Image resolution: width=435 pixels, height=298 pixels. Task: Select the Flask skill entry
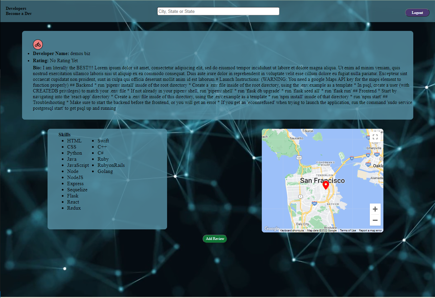73,196
